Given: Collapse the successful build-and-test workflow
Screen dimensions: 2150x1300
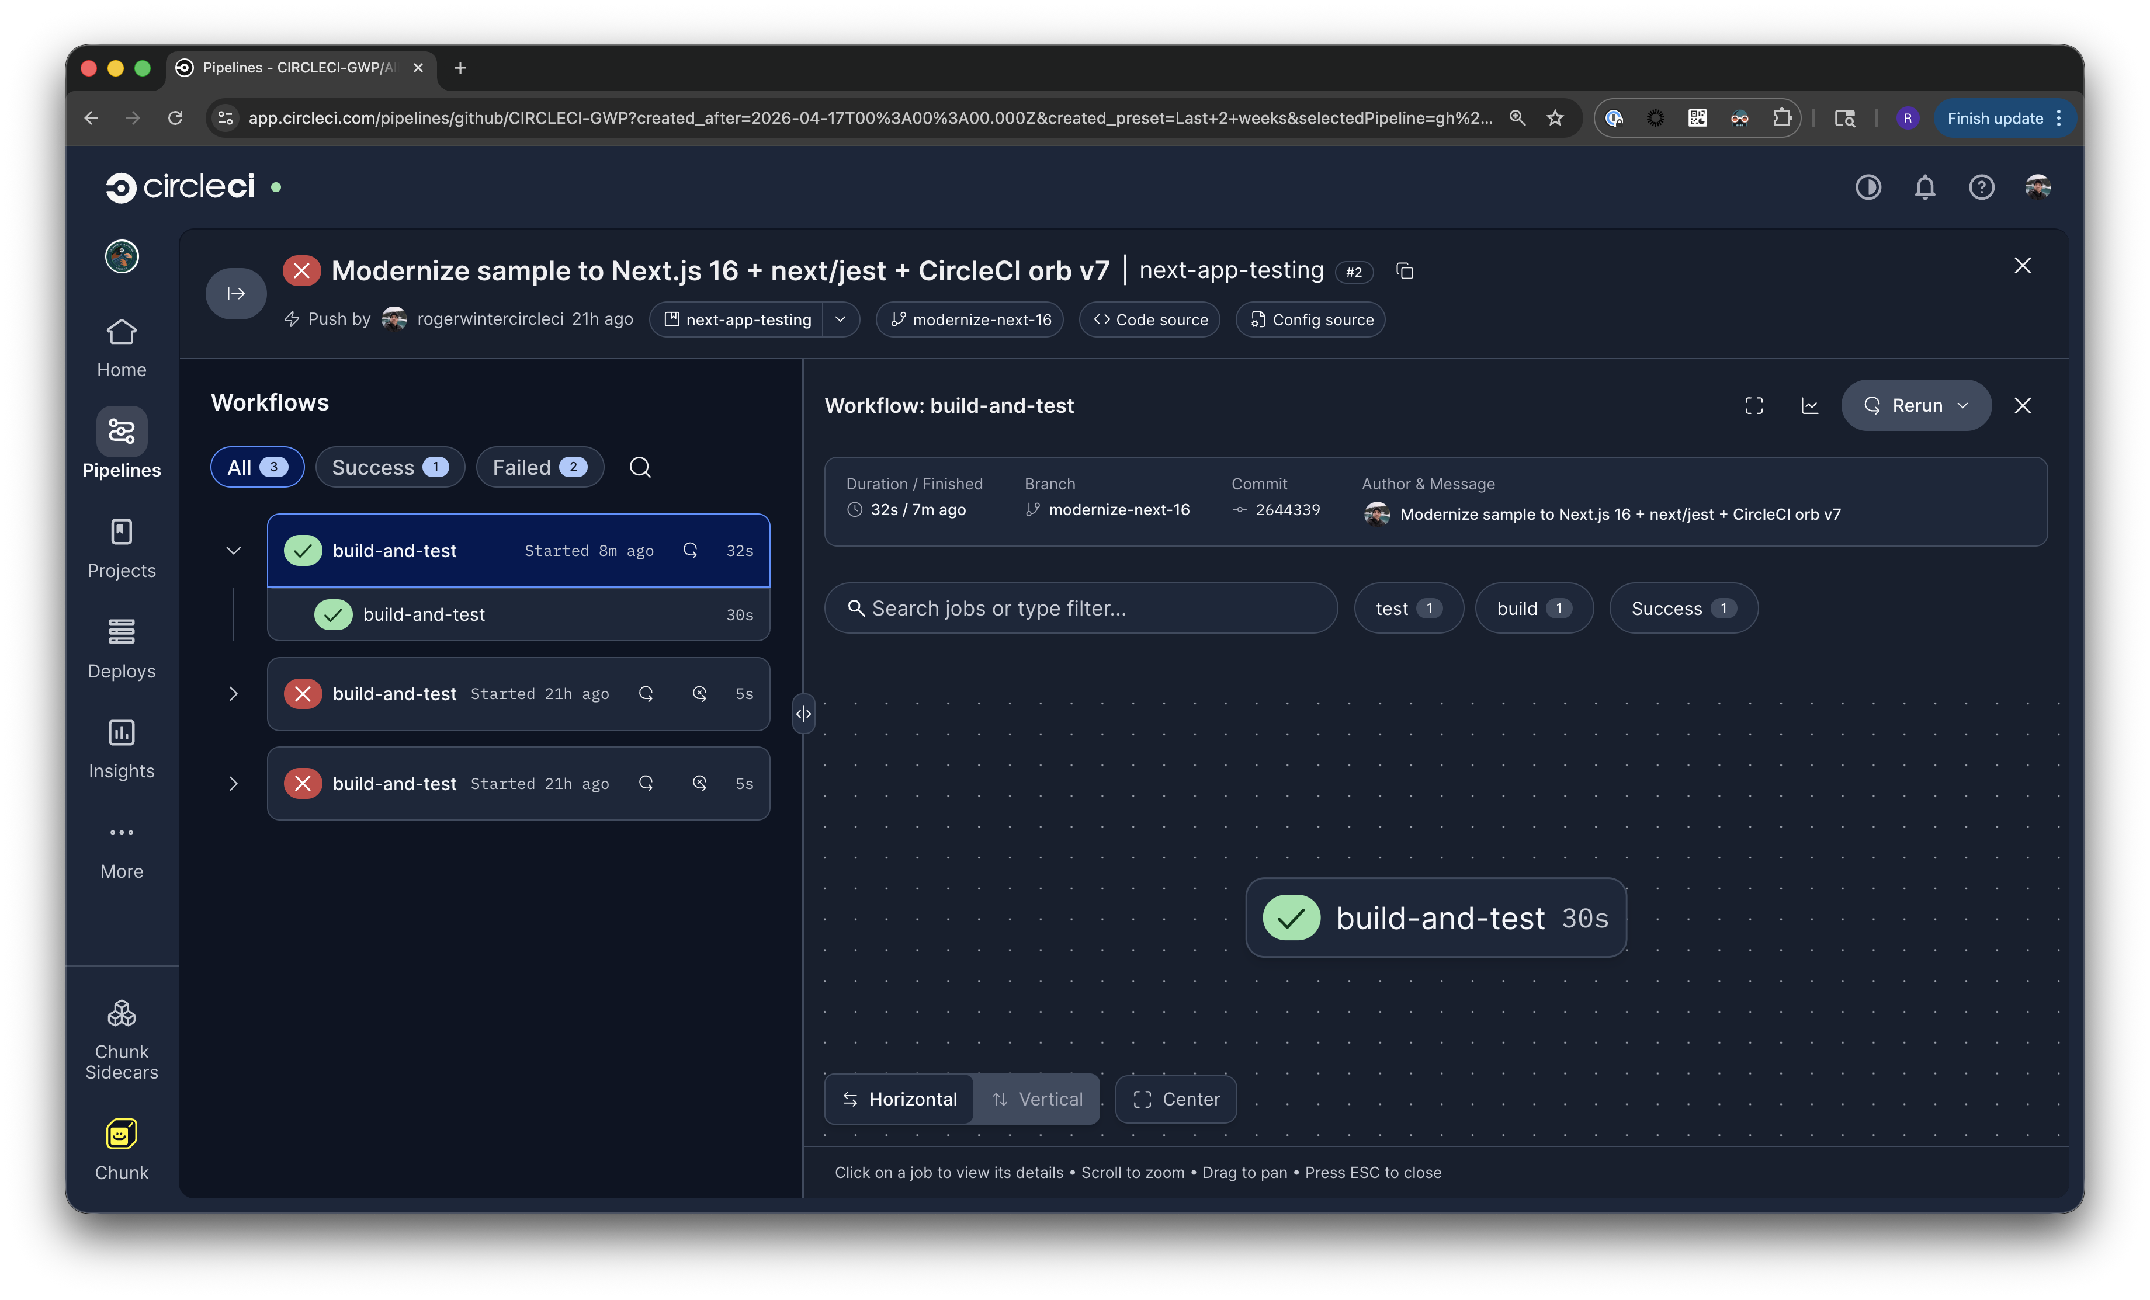Looking at the screenshot, I should pyautogui.click(x=233, y=551).
